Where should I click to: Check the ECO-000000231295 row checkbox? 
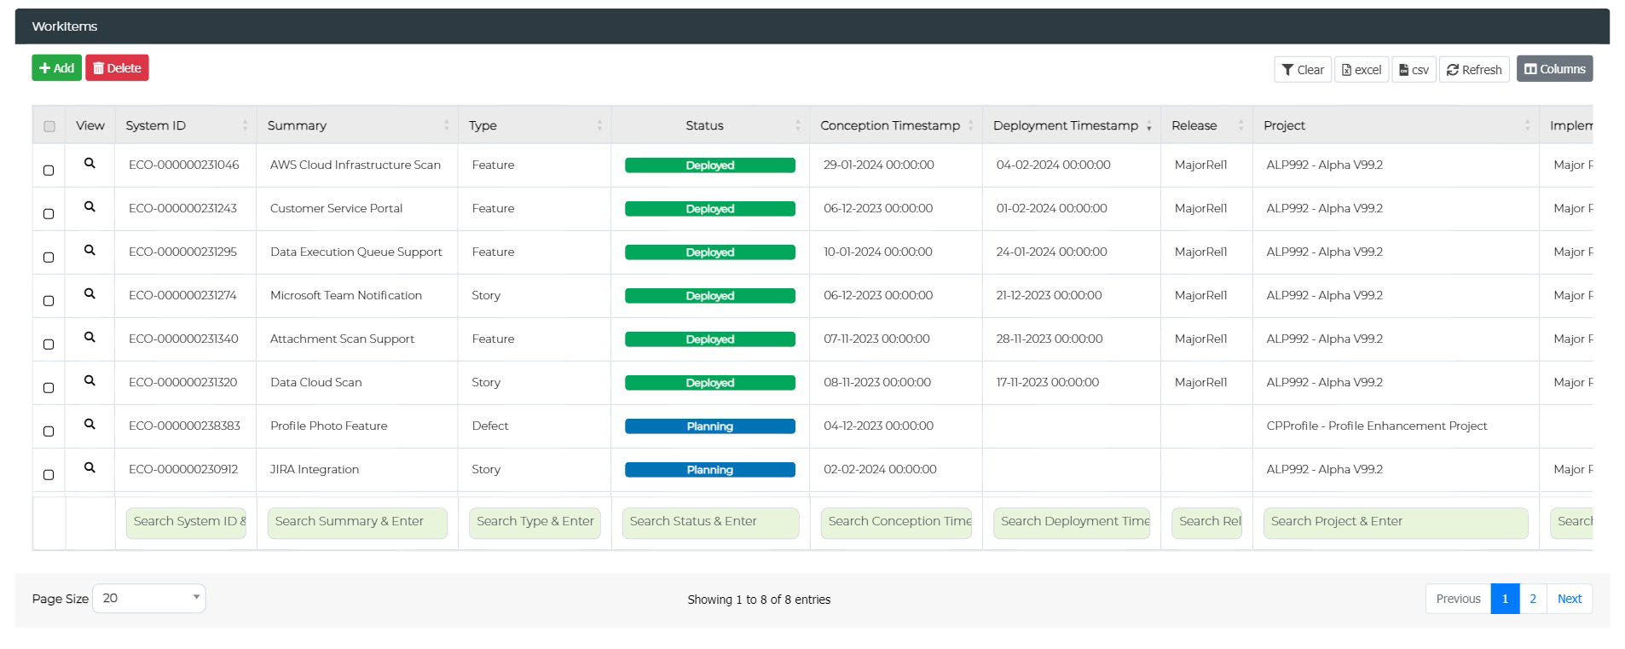click(x=49, y=258)
